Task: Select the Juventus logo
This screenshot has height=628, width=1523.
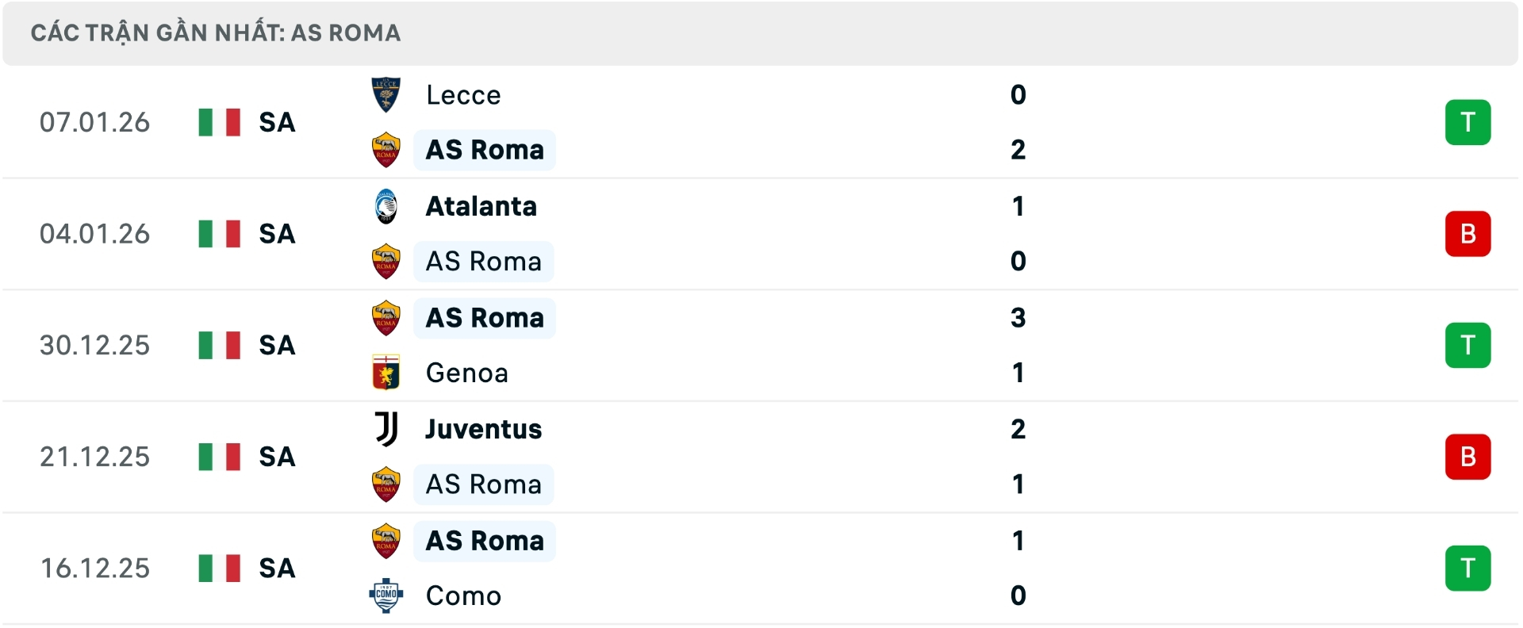Action: (386, 429)
